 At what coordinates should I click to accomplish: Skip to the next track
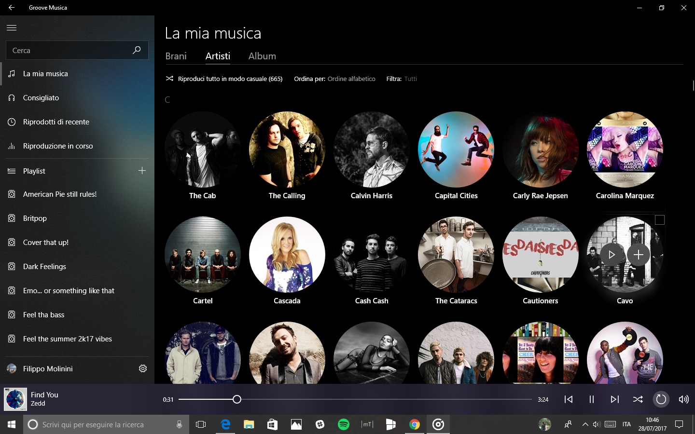[x=614, y=399]
